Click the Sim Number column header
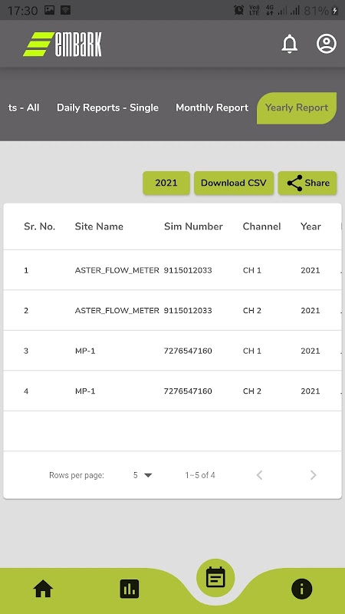Image resolution: width=345 pixels, height=614 pixels. tap(193, 226)
